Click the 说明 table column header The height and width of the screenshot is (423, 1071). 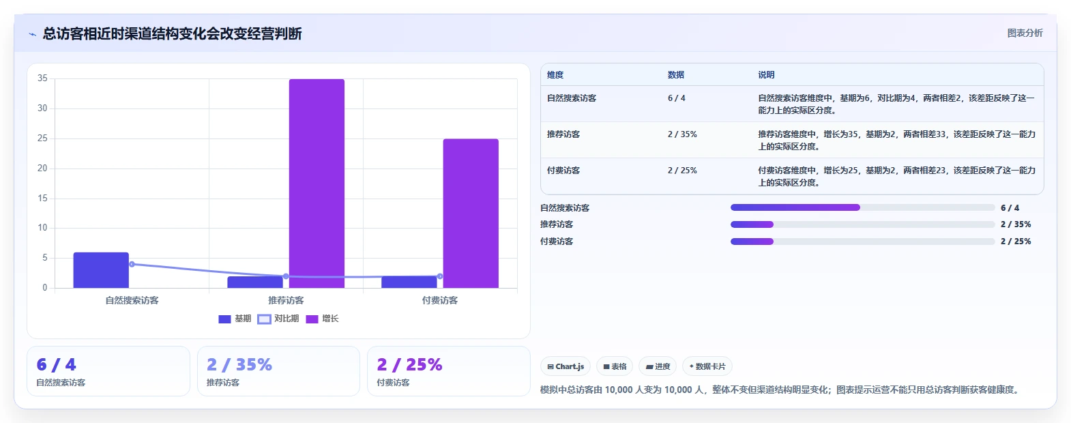pos(766,75)
